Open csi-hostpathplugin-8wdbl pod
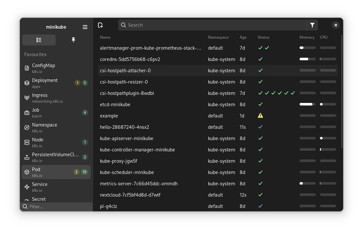363x233 pixels. pyautogui.click(x=218, y=93)
